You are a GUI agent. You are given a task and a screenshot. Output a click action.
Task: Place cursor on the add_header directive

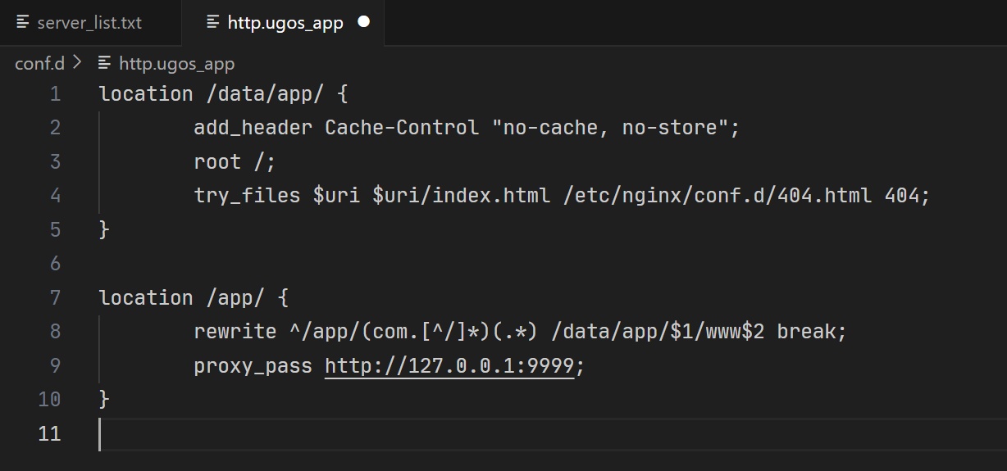click(x=253, y=128)
